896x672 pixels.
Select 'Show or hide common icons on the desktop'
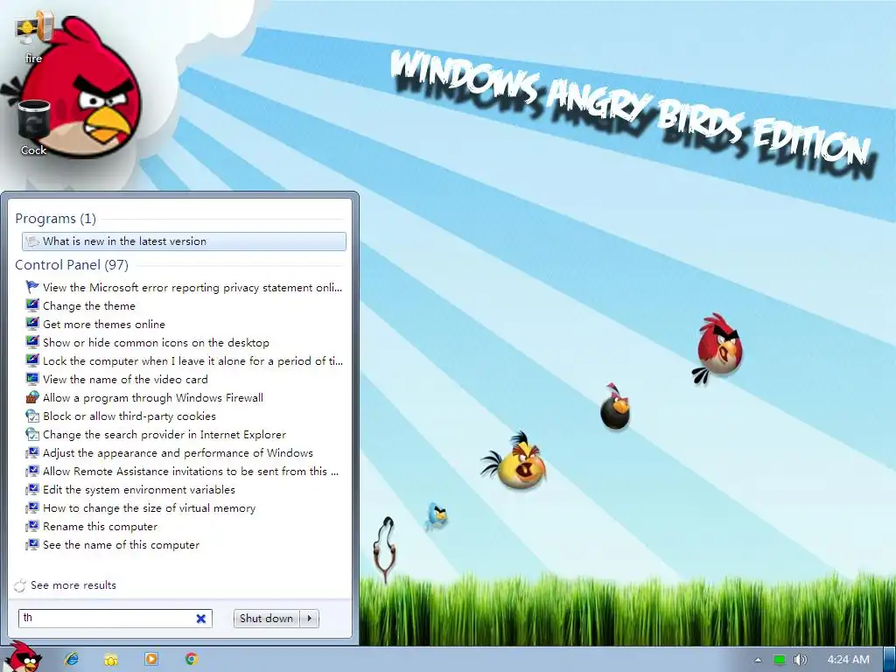pos(184,343)
